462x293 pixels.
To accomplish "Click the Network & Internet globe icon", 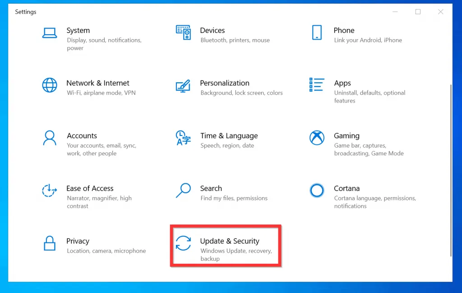I will point(50,85).
